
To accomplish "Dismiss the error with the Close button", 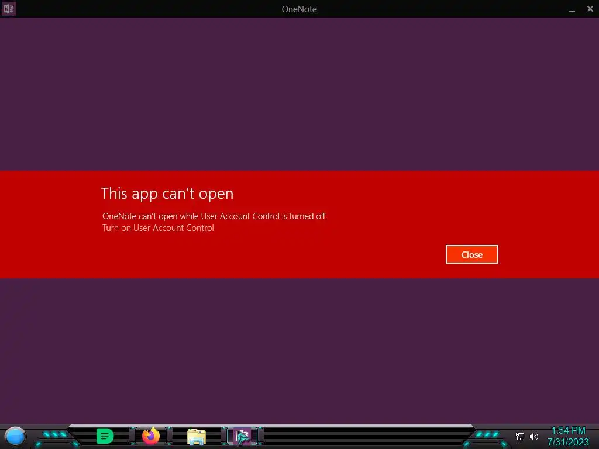I will click(472, 254).
